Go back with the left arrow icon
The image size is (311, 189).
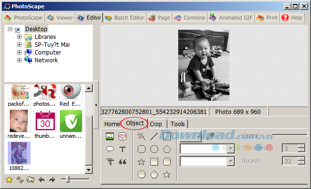[x=41, y=179]
